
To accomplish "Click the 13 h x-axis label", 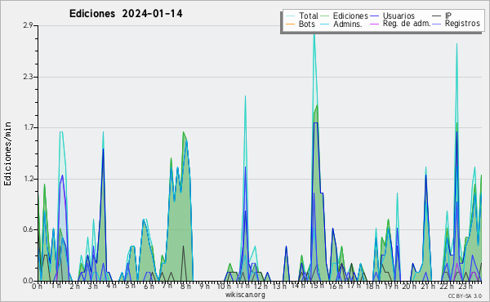I will (279, 286).
